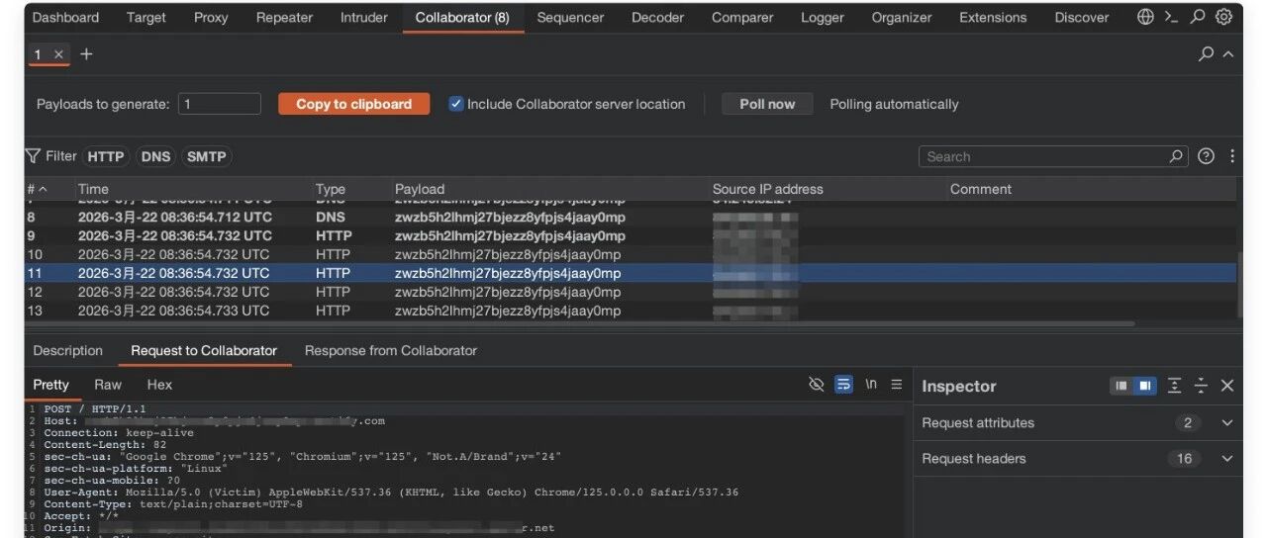Add a new Collaborator tab with plus icon
The height and width of the screenshot is (538, 1267).
tap(86, 54)
